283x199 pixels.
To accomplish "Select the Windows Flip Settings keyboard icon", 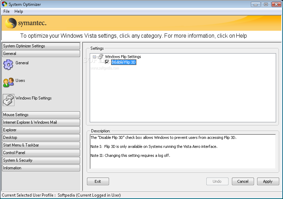I will (x=9, y=100).
